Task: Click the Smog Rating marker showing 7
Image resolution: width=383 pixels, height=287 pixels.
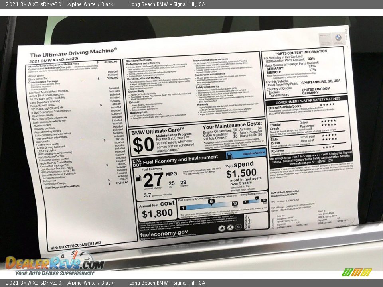Action: click(x=257, y=198)
